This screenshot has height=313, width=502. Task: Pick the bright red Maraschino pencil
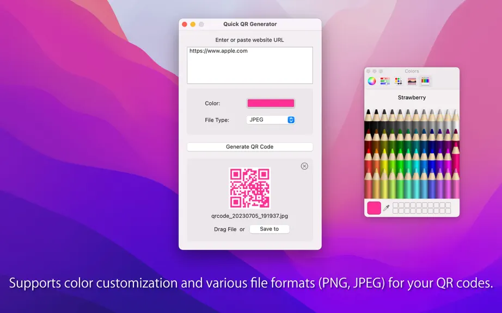[368, 160]
